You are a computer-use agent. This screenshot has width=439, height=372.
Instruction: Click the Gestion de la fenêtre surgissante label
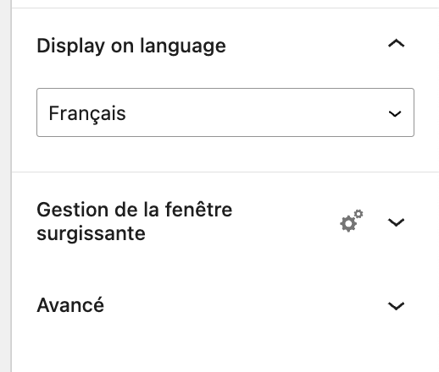[x=135, y=222]
